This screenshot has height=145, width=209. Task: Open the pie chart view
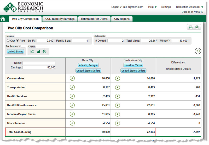click(x=44, y=51)
